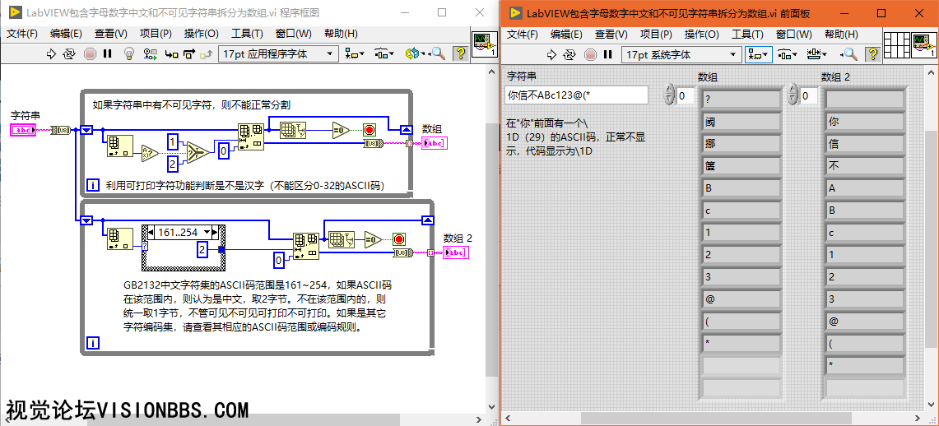Toggle Highlight Execution light bulb

pos(128,54)
